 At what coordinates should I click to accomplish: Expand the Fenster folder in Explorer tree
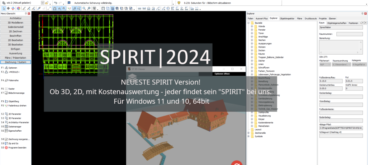[252, 30]
